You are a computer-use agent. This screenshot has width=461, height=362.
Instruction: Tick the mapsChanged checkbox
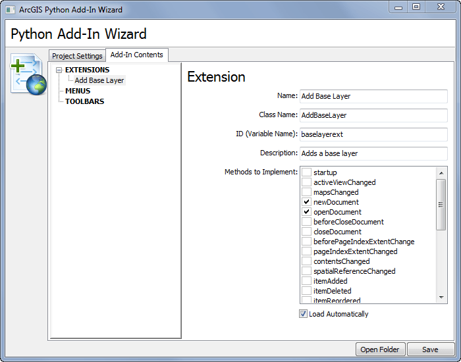306,192
